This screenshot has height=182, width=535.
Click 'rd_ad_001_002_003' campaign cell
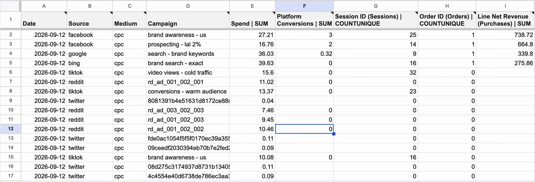(188, 120)
